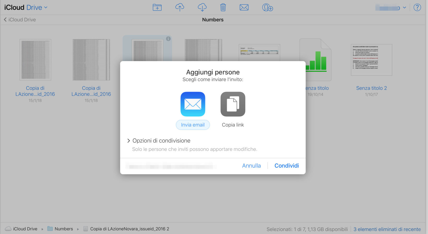Open the account name dropdown menu
Viewport: 428px width, 234px height.
(391, 8)
